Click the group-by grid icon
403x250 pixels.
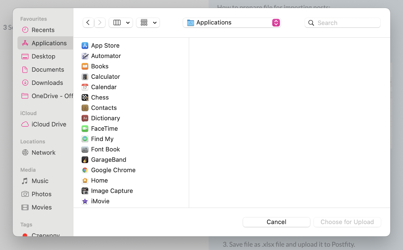(144, 23)
